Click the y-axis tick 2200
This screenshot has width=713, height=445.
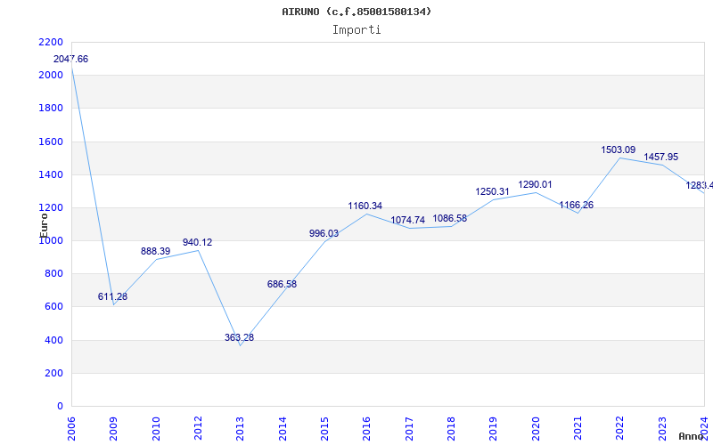point(51,42)
